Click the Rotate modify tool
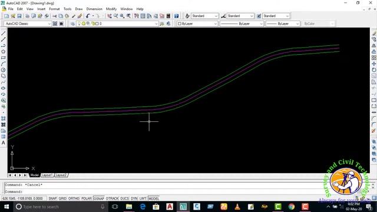Viewport: 377px width, 212px height. pyautogui.click(x=373, y=70)
